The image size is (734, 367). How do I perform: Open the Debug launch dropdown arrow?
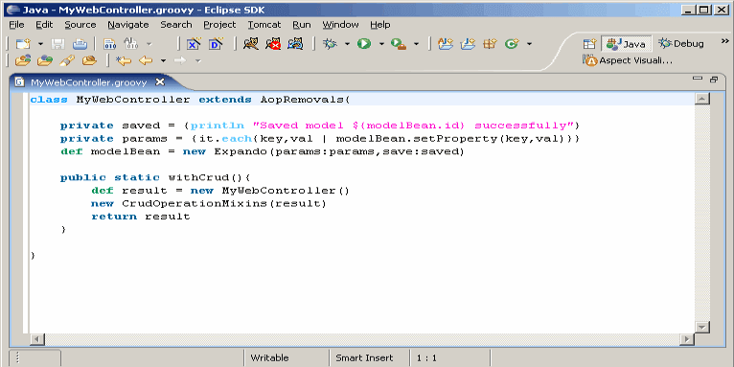(347, 44)
